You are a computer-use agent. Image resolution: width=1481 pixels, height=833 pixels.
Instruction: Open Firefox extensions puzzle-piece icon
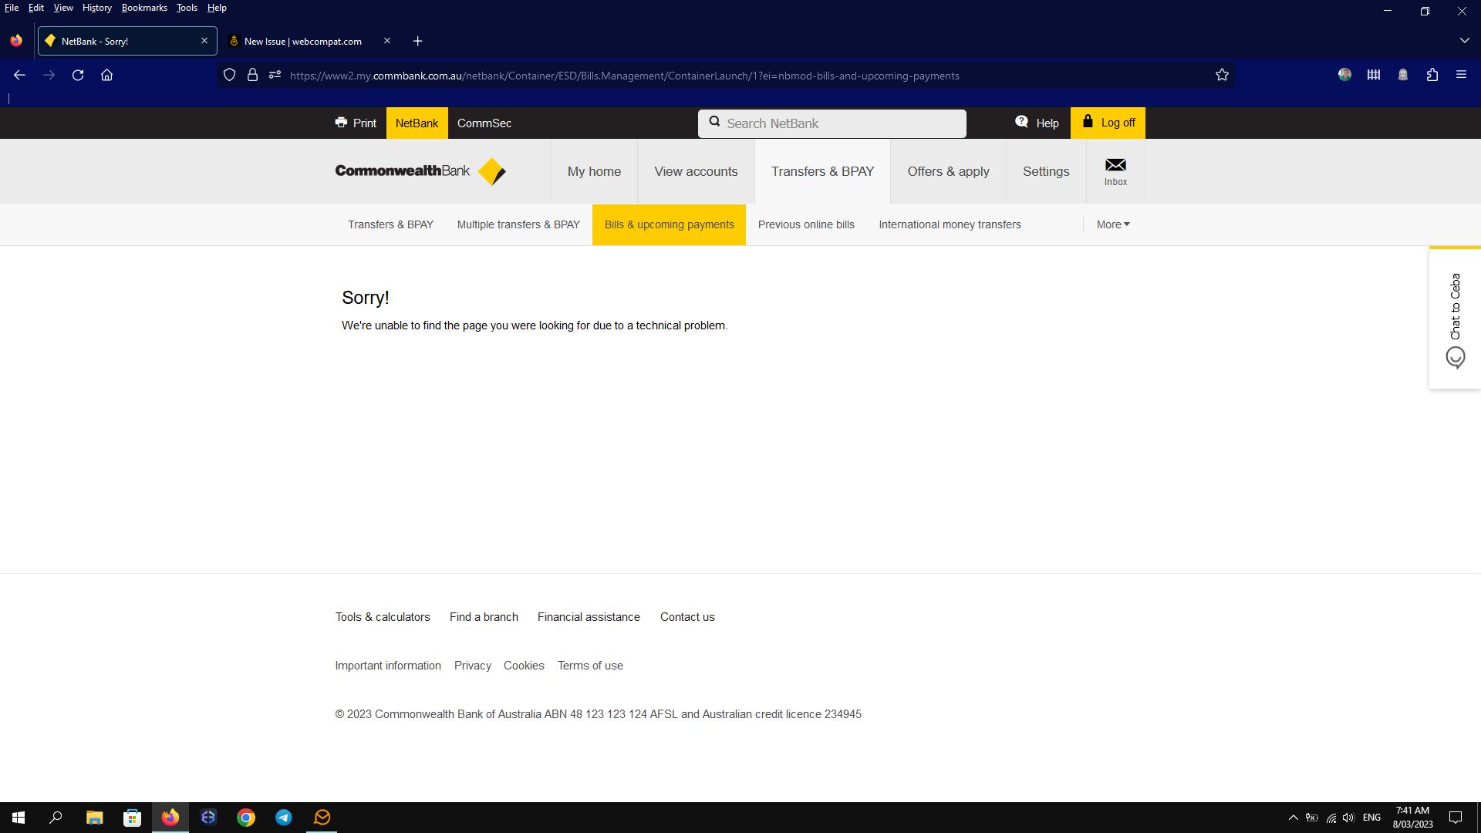click(x=1432, y=75)
